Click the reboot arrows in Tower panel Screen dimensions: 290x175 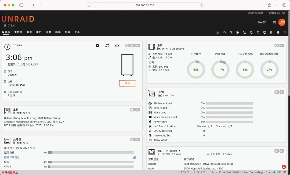click(107, 46)
